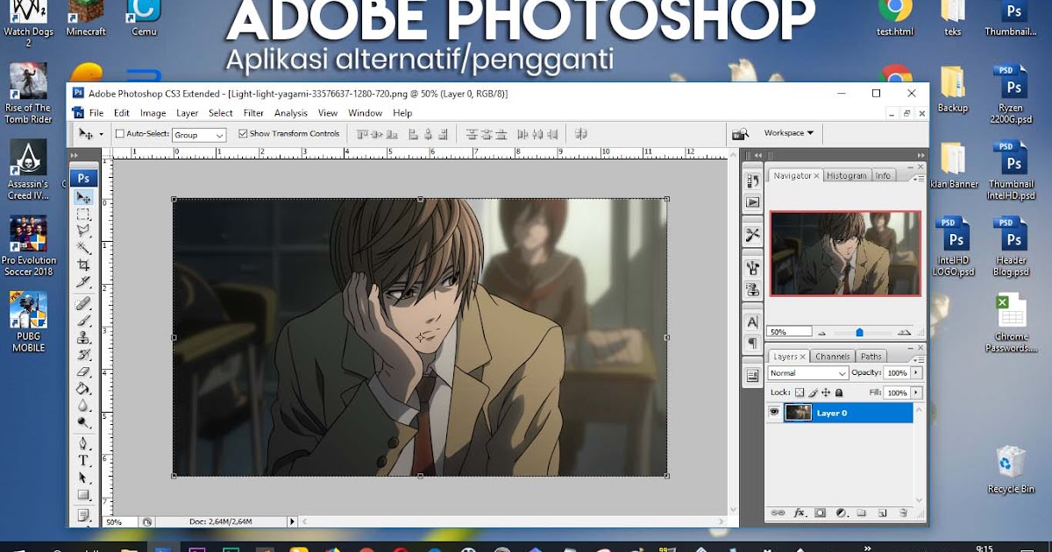The image size is (1052, 552).
Task: Click the Go to Bridge icon
Action: coord(741,133)
